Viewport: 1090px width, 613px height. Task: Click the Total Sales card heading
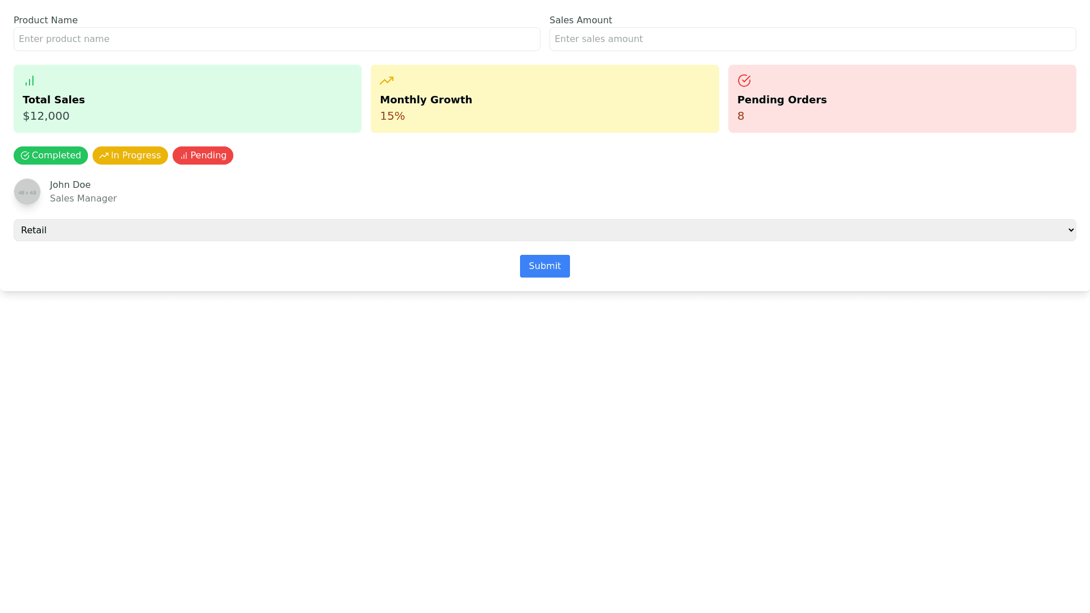pyautogui.click(x=53, y=100)
